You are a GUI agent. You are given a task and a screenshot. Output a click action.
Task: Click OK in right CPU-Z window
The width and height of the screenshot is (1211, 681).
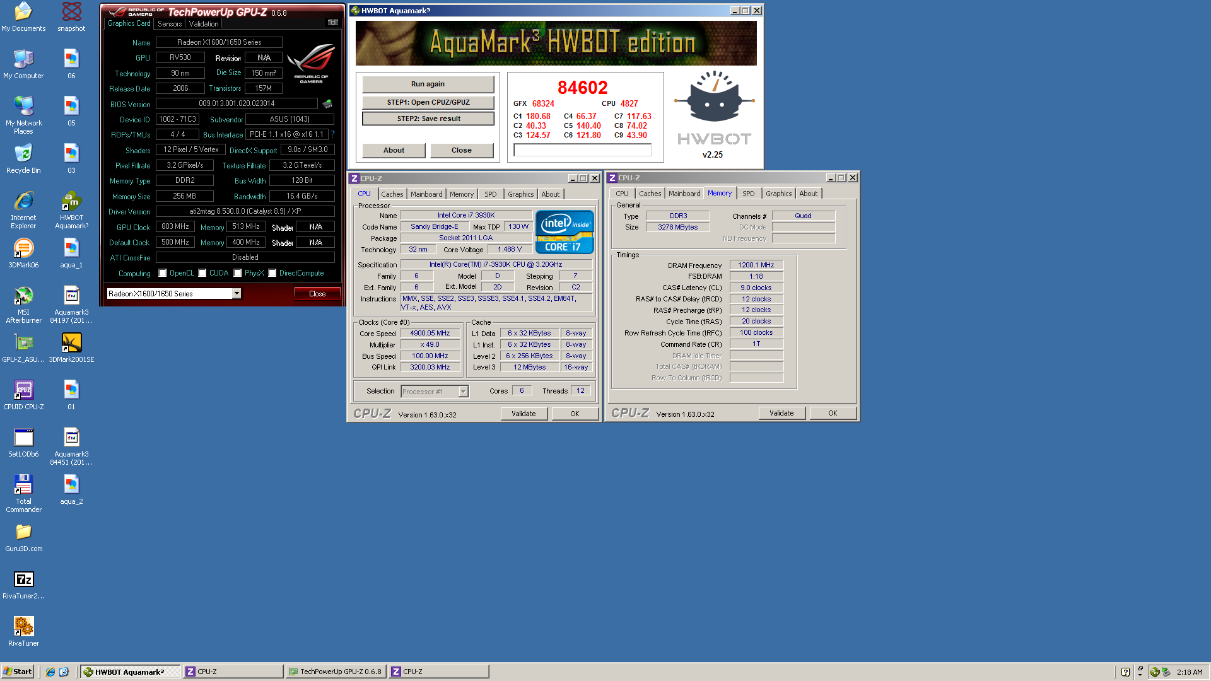coord(833,413)
